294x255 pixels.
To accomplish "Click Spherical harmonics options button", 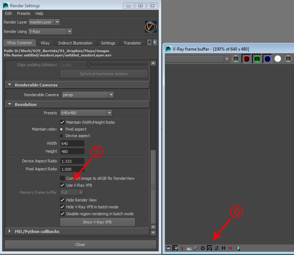I will (x=104, y=74).
